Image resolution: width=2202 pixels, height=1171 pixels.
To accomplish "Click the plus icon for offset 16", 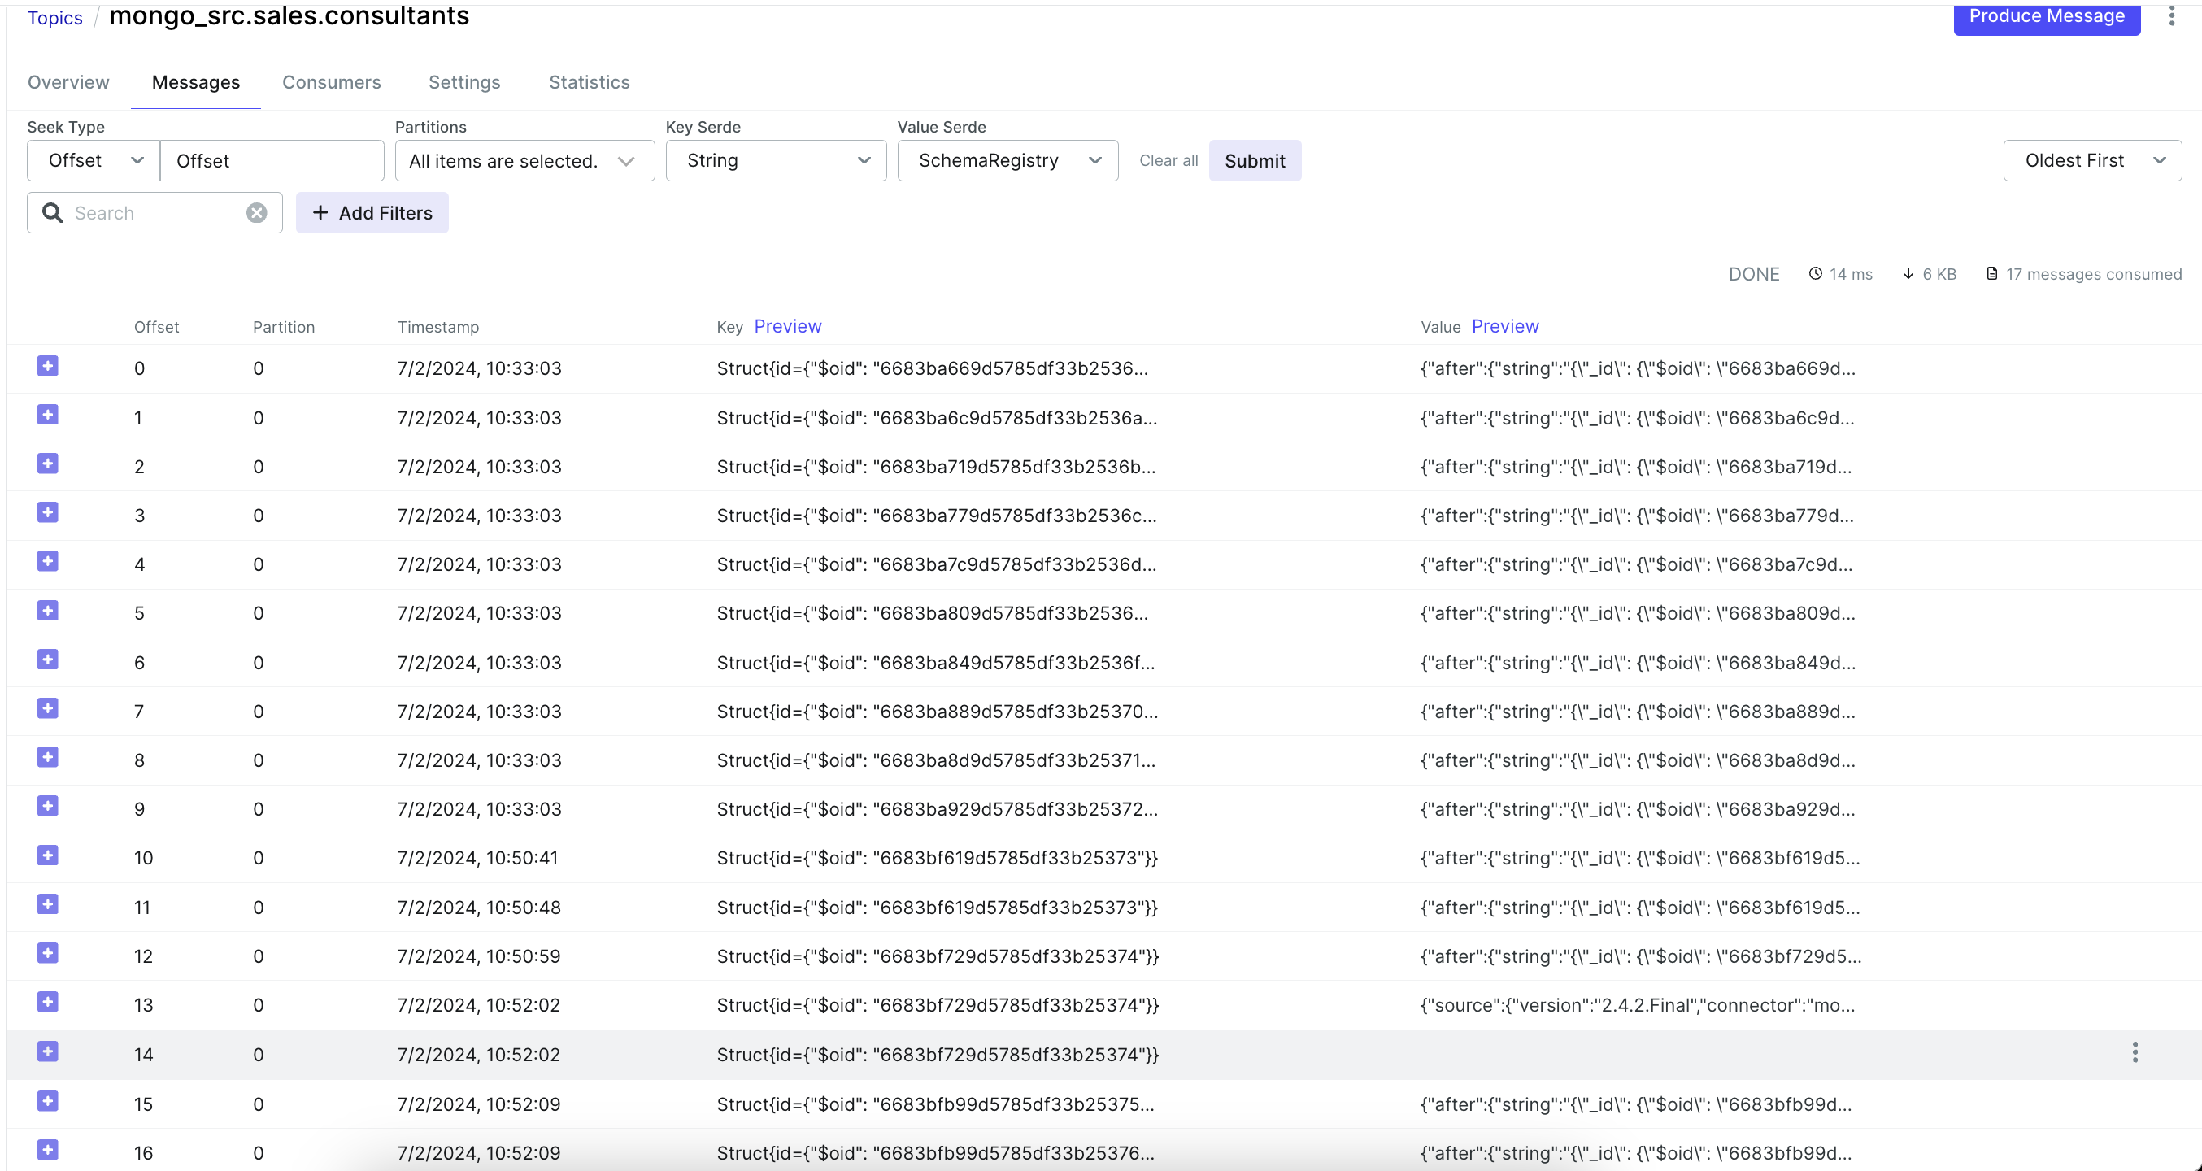I will (48, 1151).
